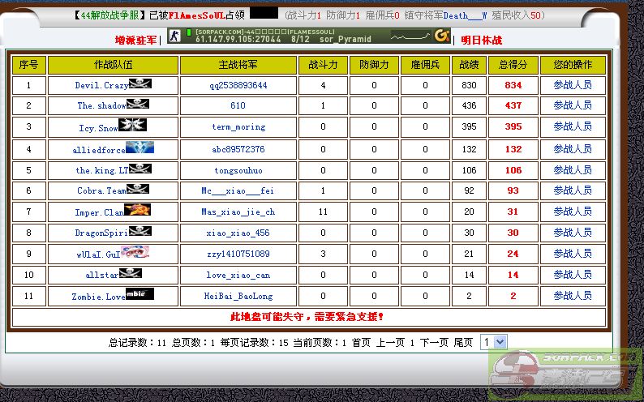Click the sor_Pyramid server status banner
Image resolution: width=644 pixels, height=402 pixels.
[308, 36]
